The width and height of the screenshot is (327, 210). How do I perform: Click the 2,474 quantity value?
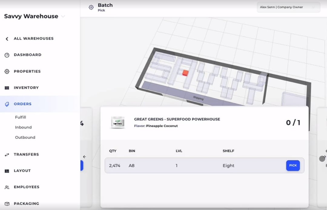[x=114, y=166]
